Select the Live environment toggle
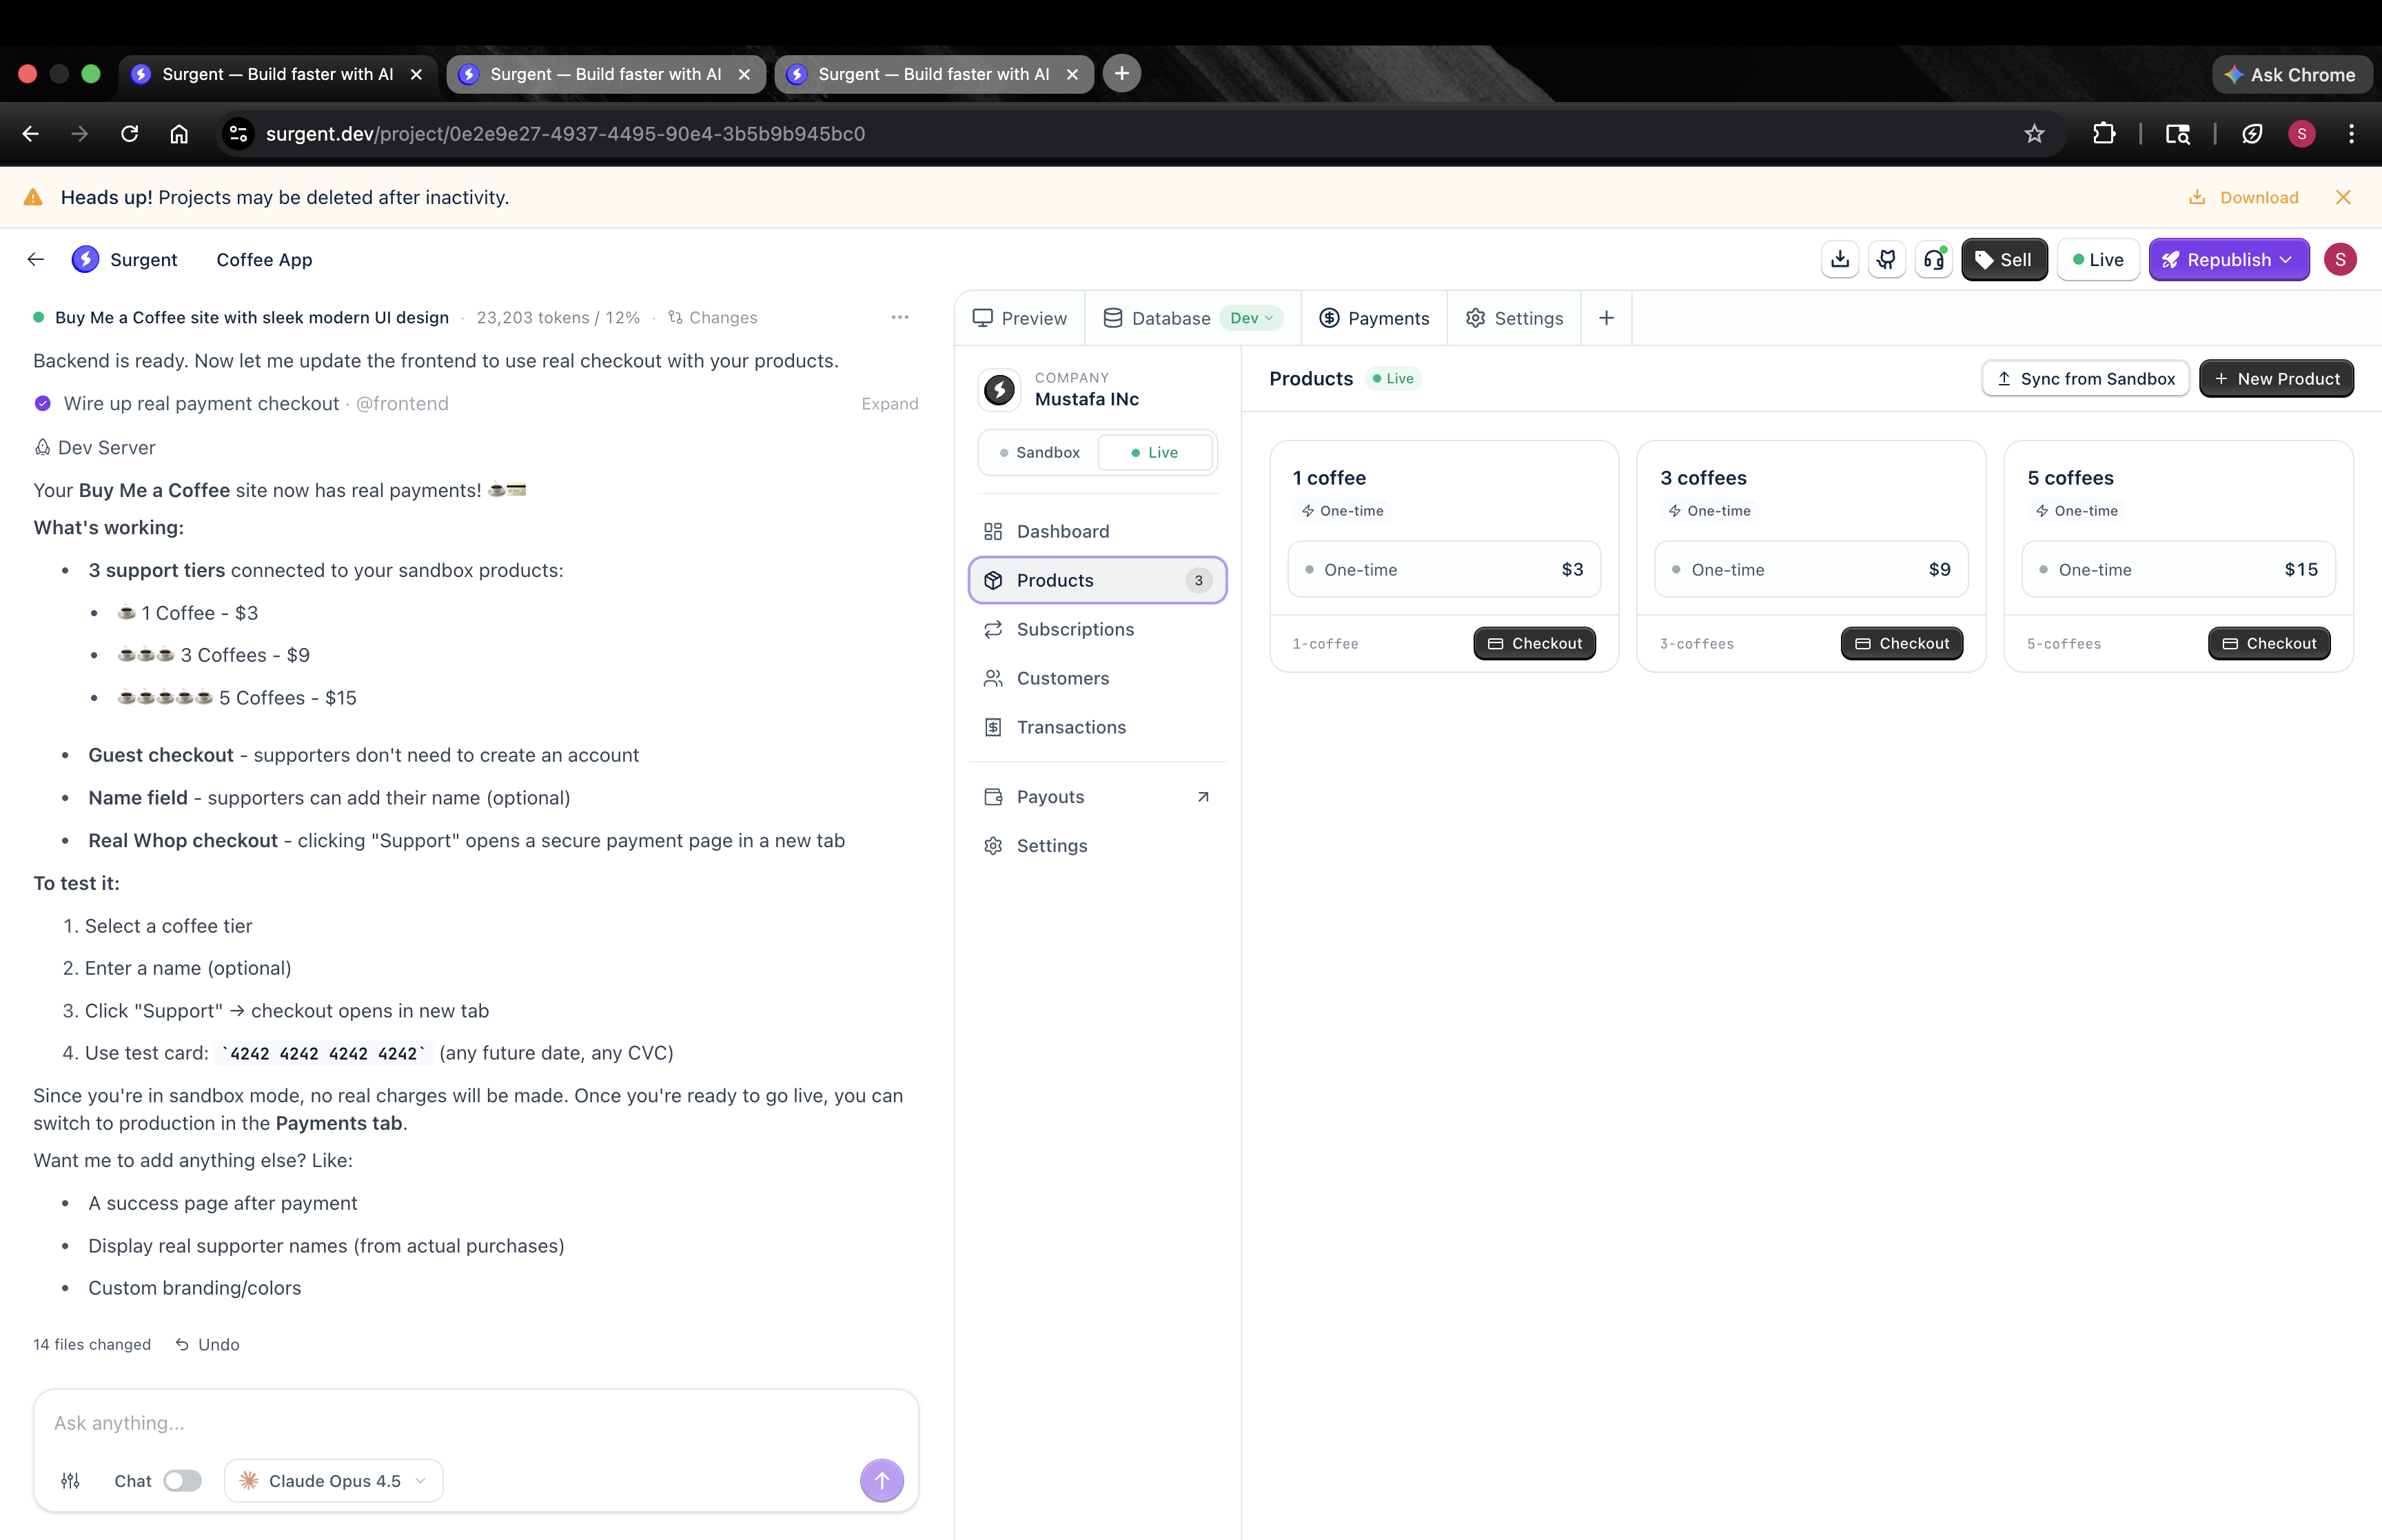 1154,452
